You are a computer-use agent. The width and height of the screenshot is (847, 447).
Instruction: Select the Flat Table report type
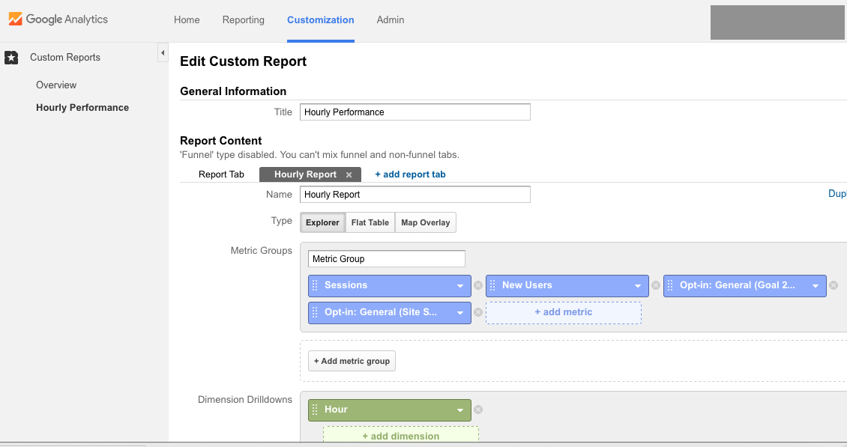(370, 222)
